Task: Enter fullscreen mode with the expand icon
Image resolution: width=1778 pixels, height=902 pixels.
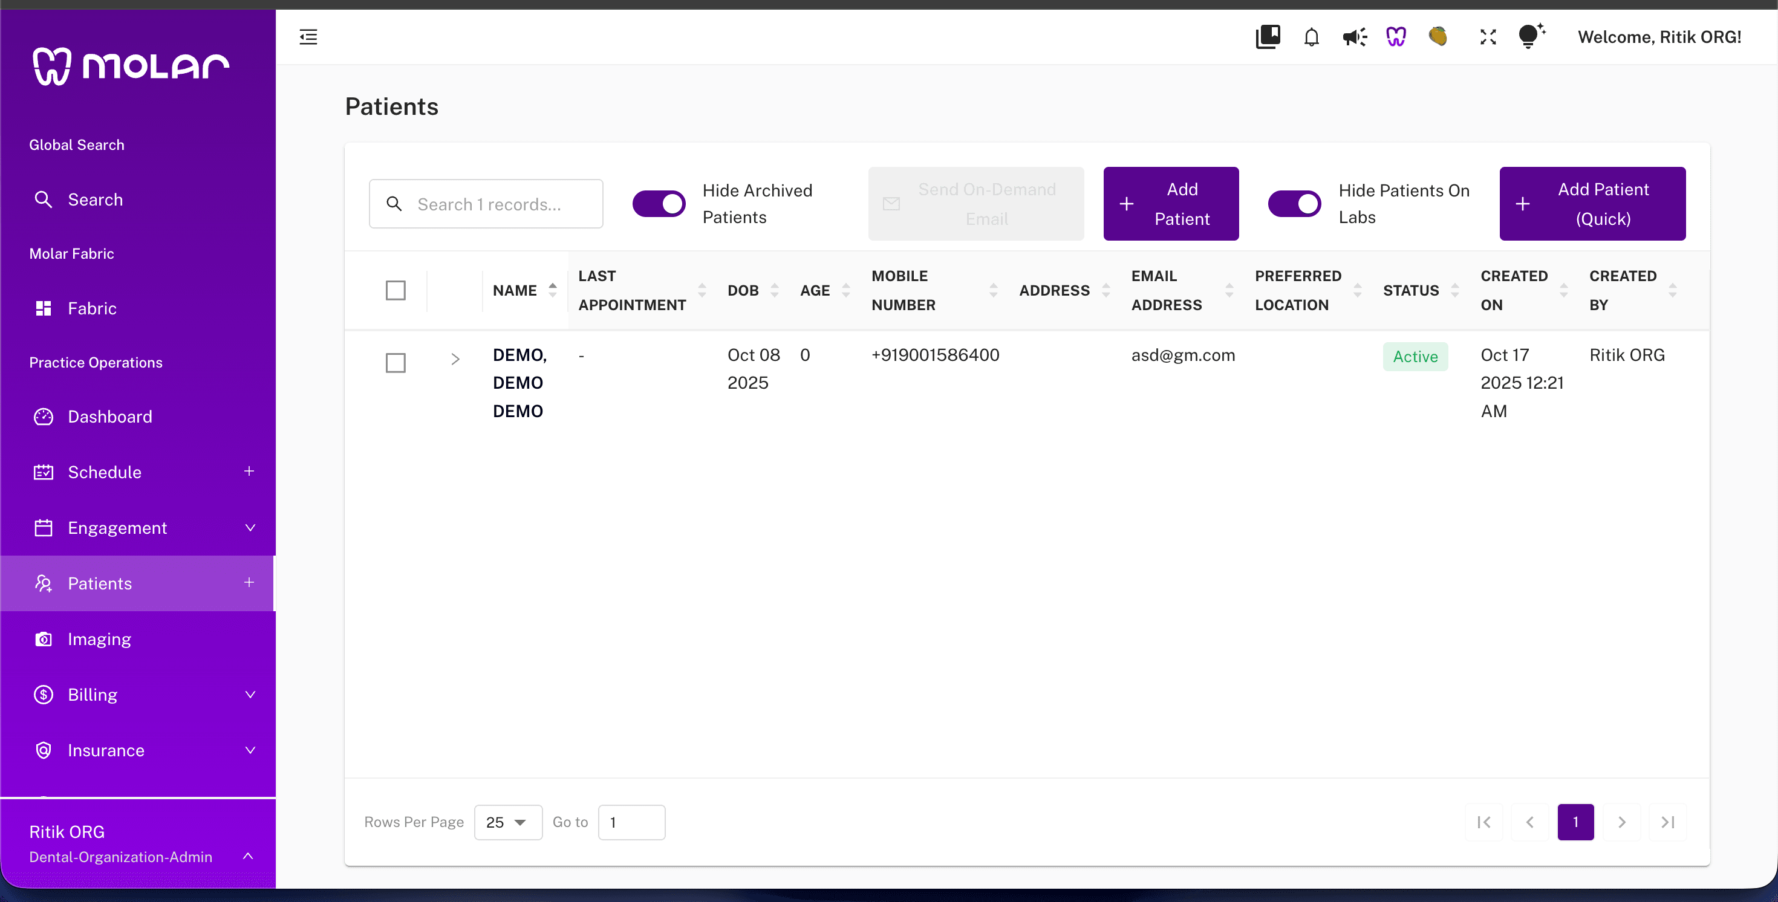Action: click(x=1488, y=37)
